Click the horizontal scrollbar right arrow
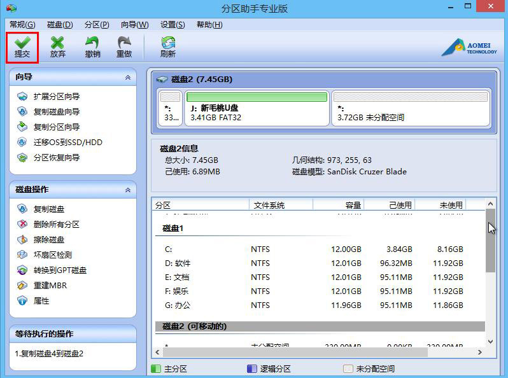The image size is (508, 378). coord(479,352)
